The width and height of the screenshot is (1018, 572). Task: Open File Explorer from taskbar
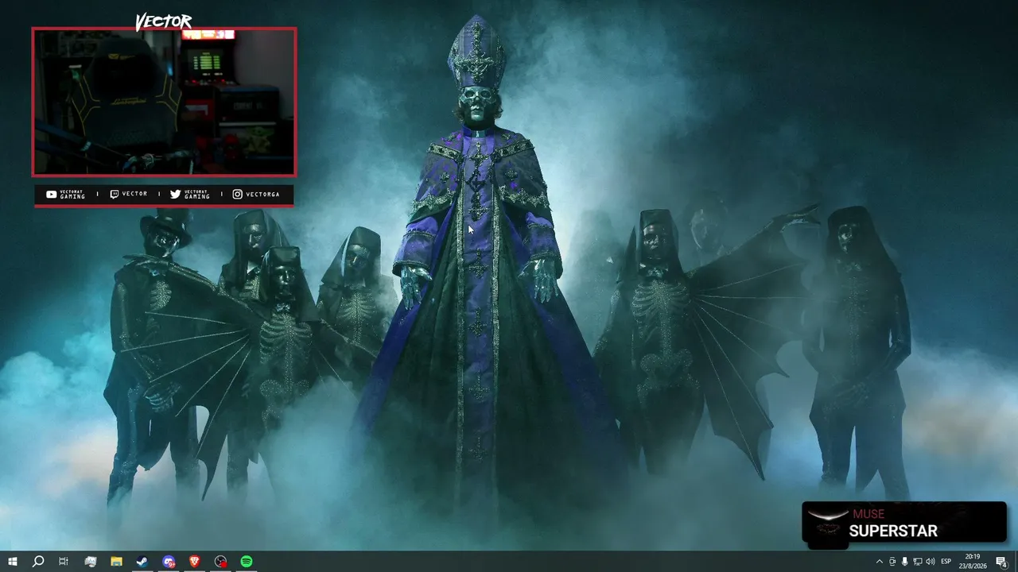(x=116, y=562)
